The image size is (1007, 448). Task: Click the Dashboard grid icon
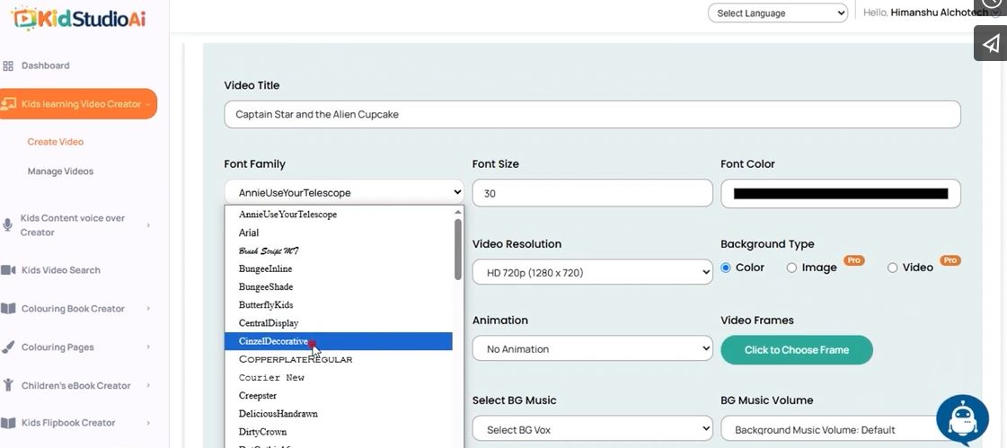pyautogui.click(x=8, y=66)
